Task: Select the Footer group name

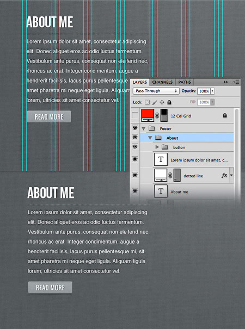Action: [x=166, y=129]
